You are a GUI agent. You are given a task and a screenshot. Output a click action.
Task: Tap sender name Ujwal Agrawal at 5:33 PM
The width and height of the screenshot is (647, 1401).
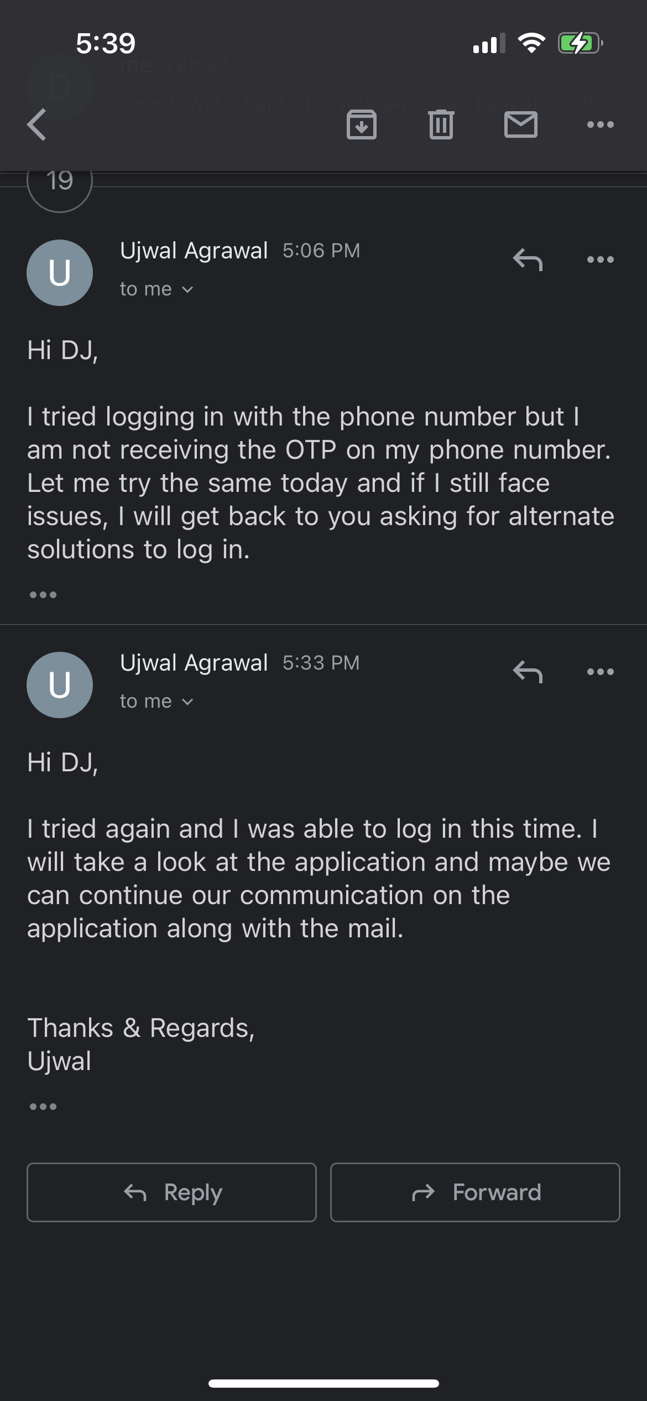(194, 663)
